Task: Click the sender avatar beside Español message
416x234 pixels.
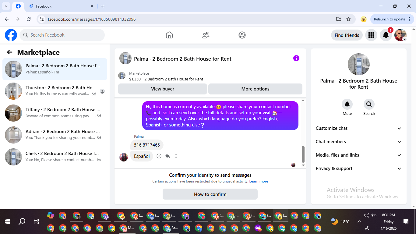Action: pos(124,157)
